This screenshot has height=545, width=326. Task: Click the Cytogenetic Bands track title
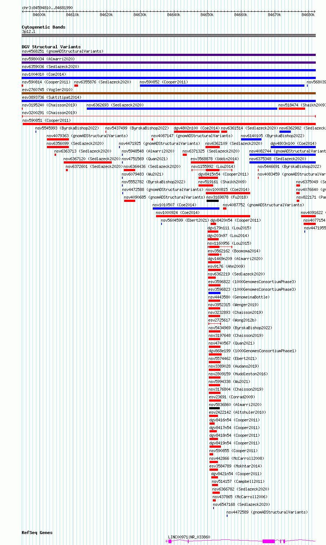tap(44, 27)
